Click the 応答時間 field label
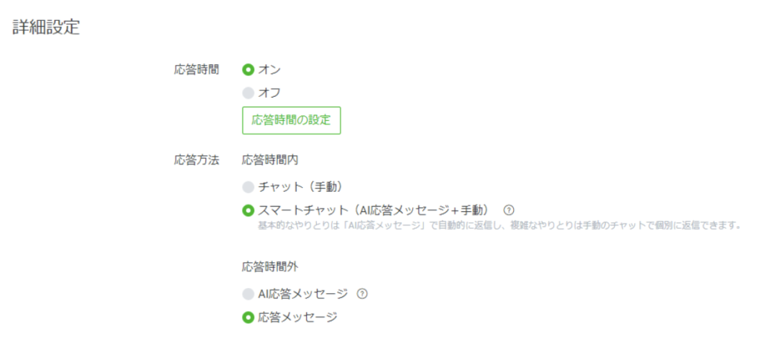765x364 pixels. point(196,69)
